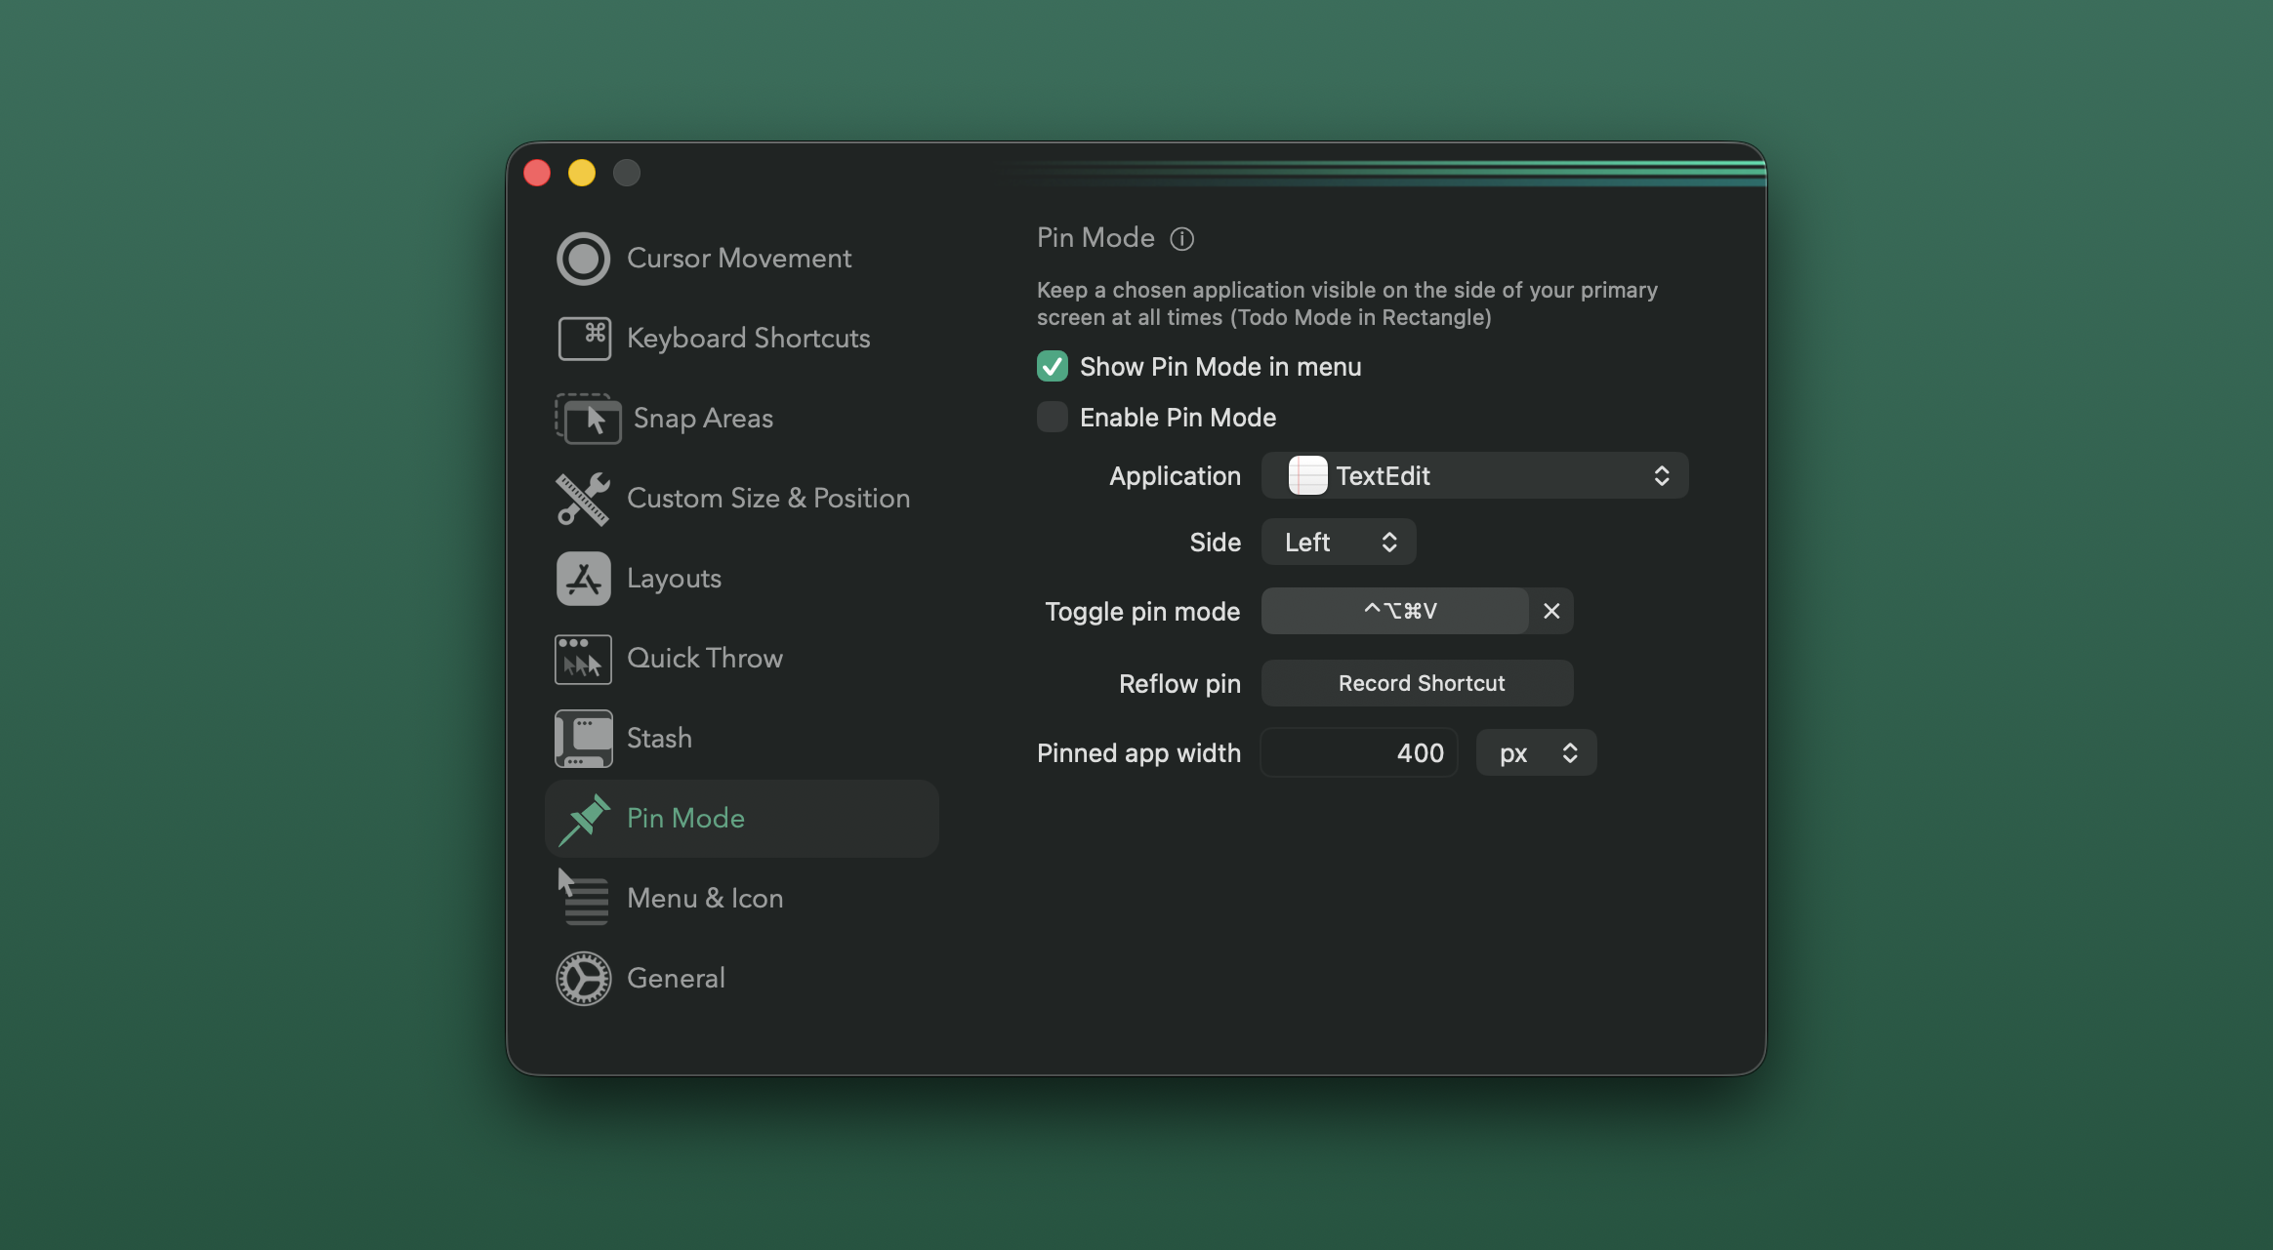Open the Application dropdown showing TextEdit
This screenshot has height=1250, width=2273.
[x=1474, y=475]
